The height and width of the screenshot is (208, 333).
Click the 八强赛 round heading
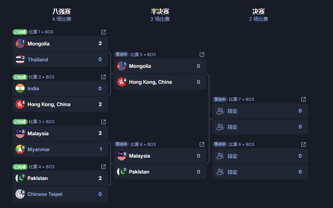[x=62, y=11]
